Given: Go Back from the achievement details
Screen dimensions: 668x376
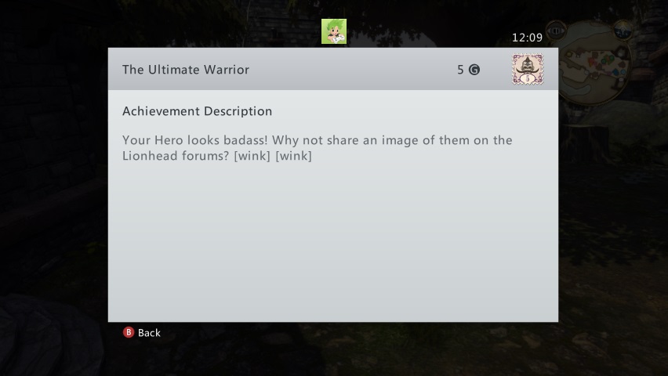Looking at the screenshot, I should pos(141,333).
